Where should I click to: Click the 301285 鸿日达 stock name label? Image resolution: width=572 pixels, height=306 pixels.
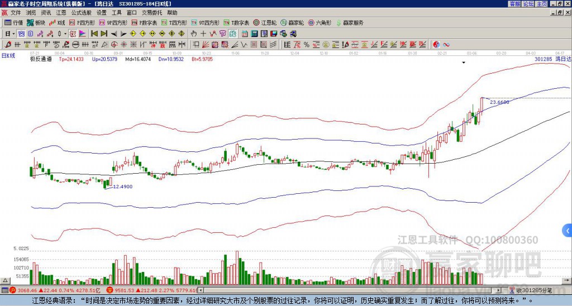point(552,59)
